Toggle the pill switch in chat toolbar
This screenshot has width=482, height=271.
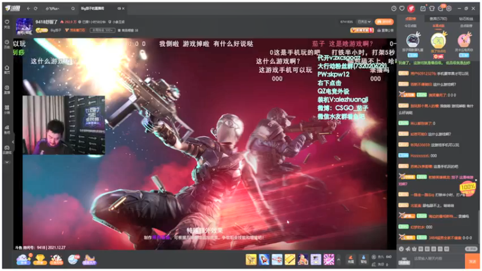point(471,249)
